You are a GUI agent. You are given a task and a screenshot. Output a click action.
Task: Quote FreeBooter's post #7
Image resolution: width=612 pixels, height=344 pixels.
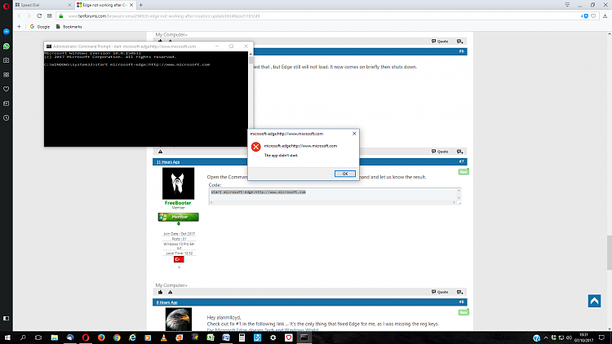coord(440,292)
